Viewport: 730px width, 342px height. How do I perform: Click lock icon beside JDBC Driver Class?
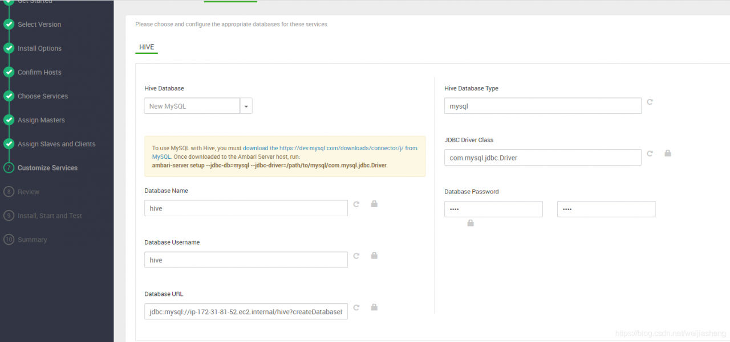point(667,153)
